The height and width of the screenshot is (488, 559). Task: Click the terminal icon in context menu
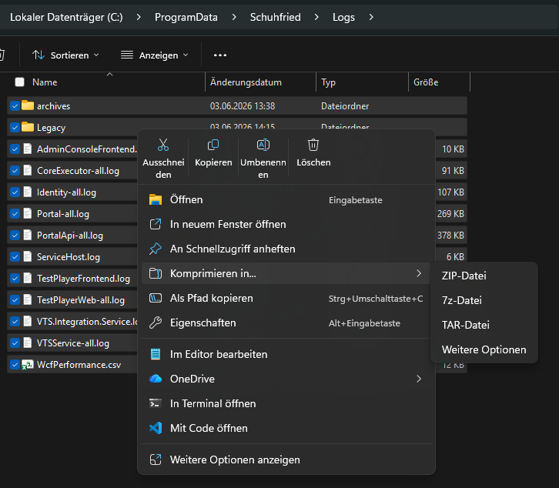[x=156, y=403]
